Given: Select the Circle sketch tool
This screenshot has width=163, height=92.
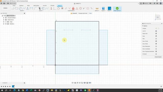Looking at the screenshot, I should click(x=20, y=8).
